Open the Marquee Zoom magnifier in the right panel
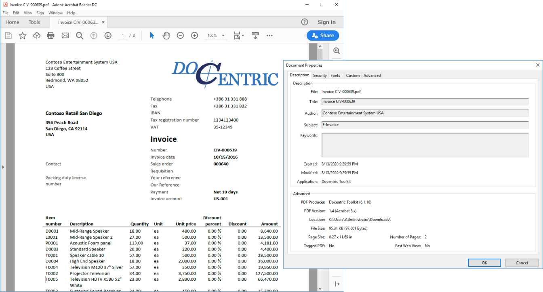Viewport: 543px width, 292px height. tap(337, 51)
